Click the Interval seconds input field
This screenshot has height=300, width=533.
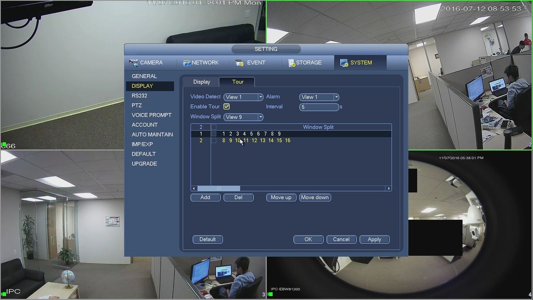pos(319,107)
